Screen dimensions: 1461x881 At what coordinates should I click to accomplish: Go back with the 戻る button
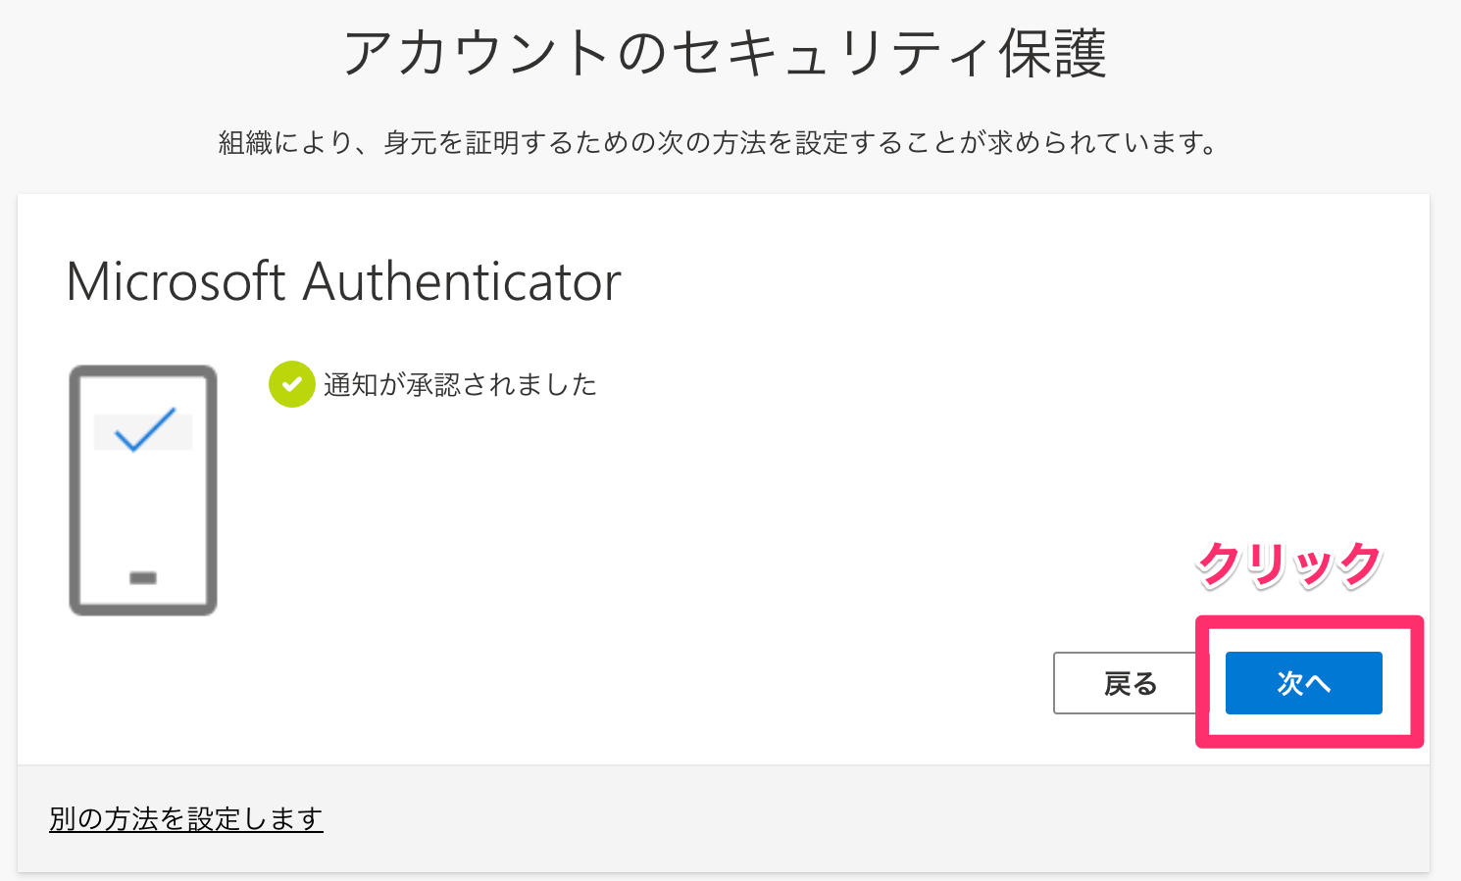[x=1130, y=683]
